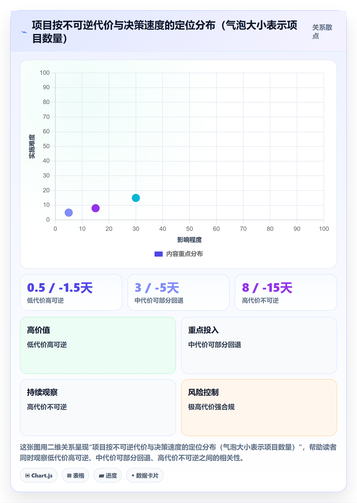
Task: Open the 8 / -15天 metric card
Action: click(x=286, y=292)
